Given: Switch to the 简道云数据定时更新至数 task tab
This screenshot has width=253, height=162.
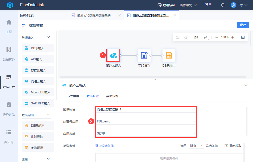Looking at the screenshot, I should click(151, 15).
